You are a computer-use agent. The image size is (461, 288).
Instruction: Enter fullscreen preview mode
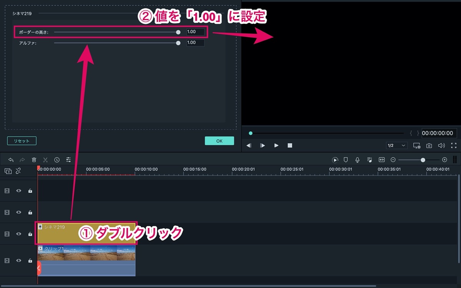[x=454, y=146]
